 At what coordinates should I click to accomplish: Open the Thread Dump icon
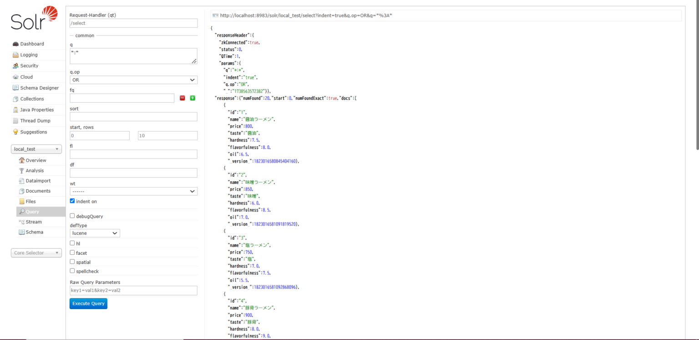tap(15, 121)
